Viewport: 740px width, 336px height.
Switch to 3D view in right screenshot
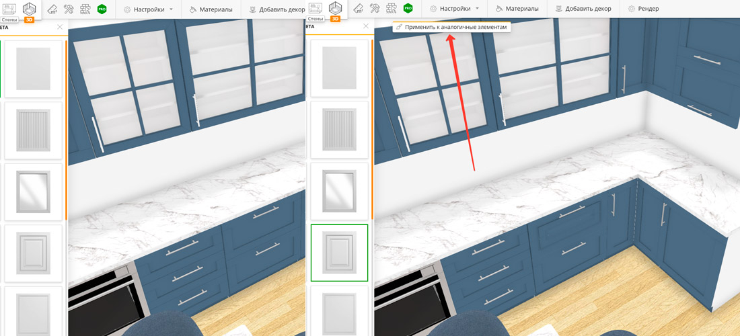(x=335, y=8)
